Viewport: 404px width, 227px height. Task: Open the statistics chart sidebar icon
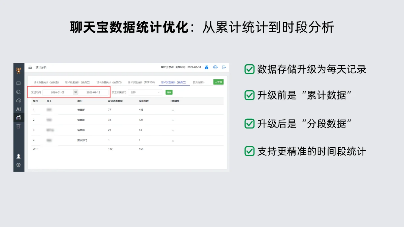pyautogui.click(x=19, y=118)
